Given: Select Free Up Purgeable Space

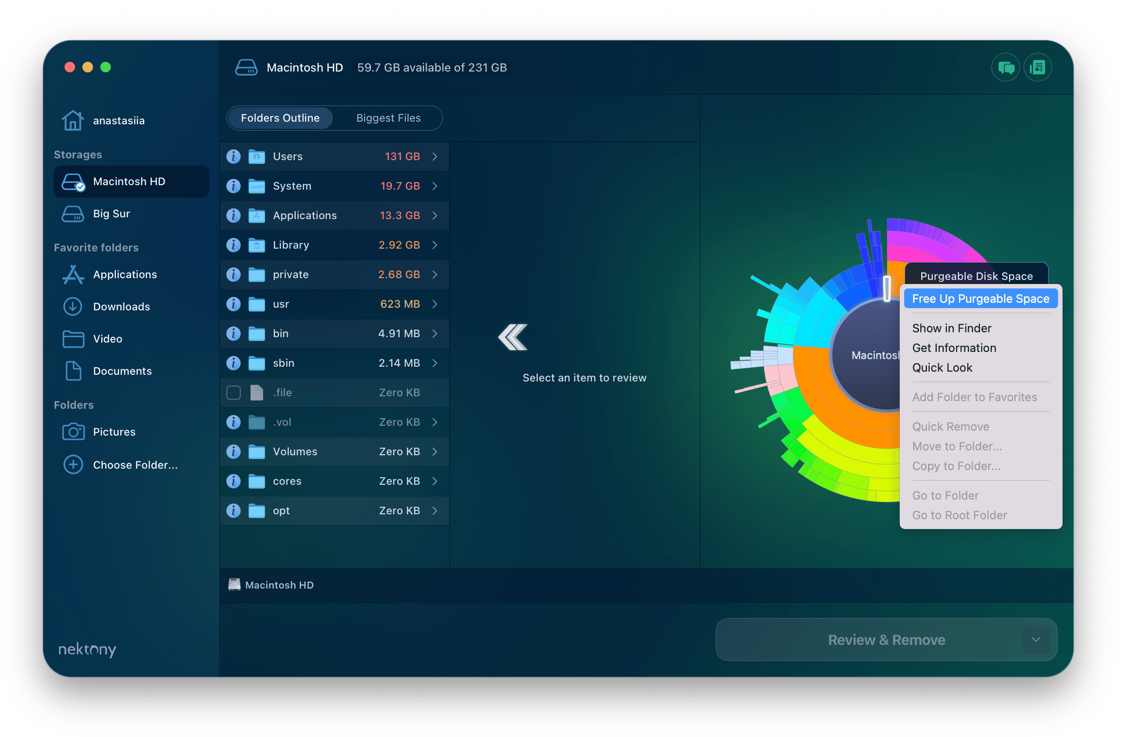Looking at the screenshot, I should click(x=982, y=298).
